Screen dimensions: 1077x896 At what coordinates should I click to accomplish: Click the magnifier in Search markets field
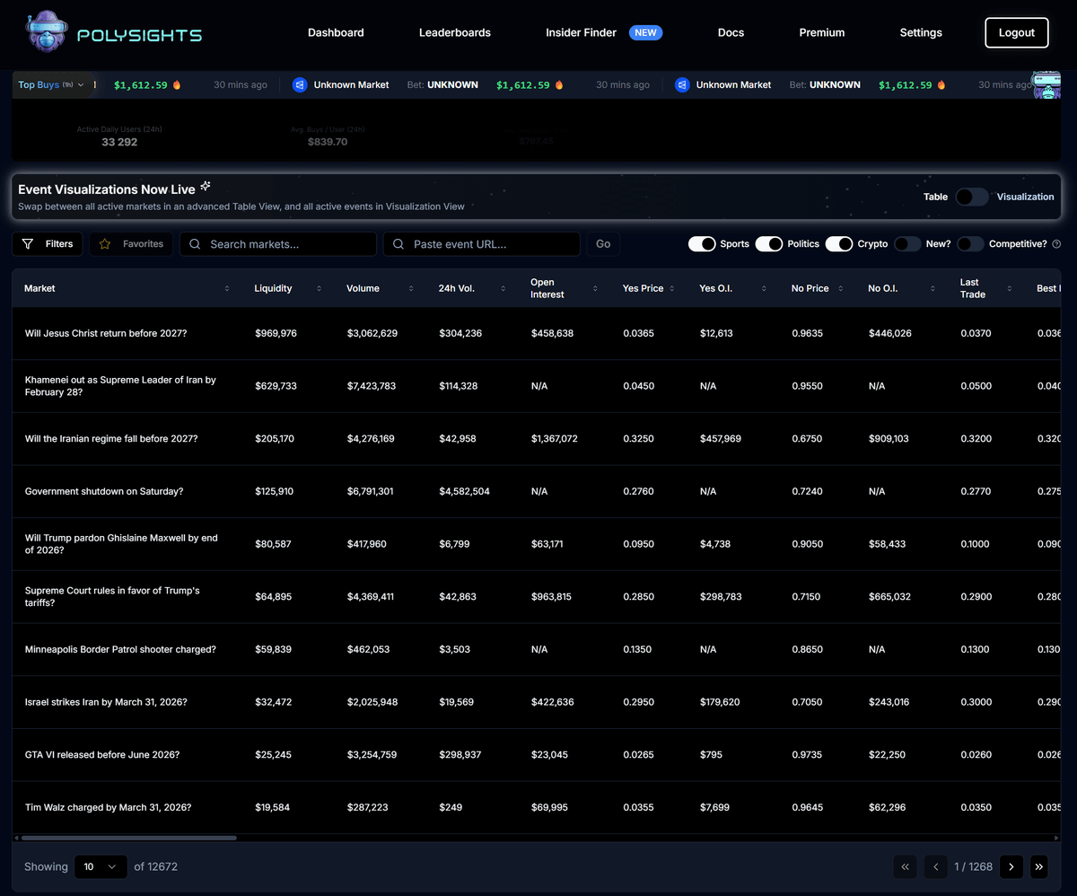195,244
